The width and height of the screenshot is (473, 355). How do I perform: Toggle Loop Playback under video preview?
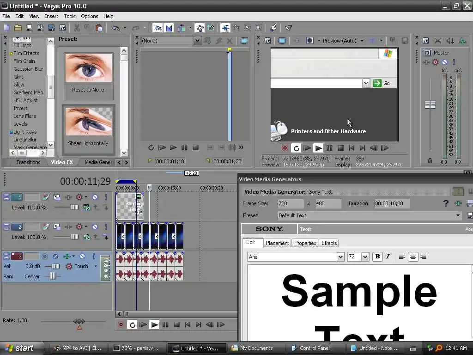pyautogui.click(x=297, y=148)
